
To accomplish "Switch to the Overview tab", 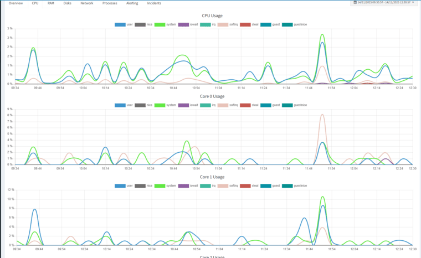I will 16,3.
